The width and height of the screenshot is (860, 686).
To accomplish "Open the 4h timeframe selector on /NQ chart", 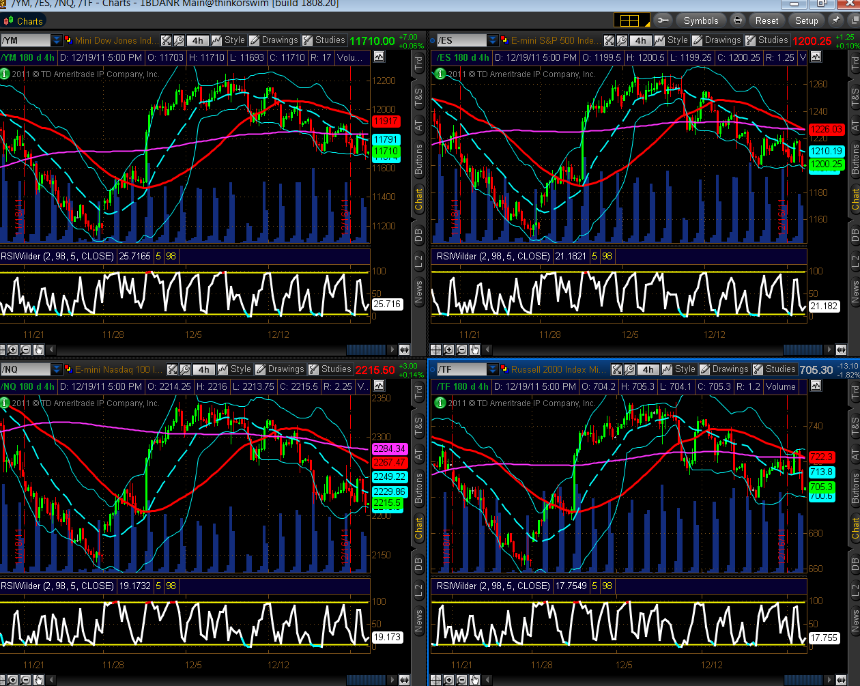I will point(203,369).
